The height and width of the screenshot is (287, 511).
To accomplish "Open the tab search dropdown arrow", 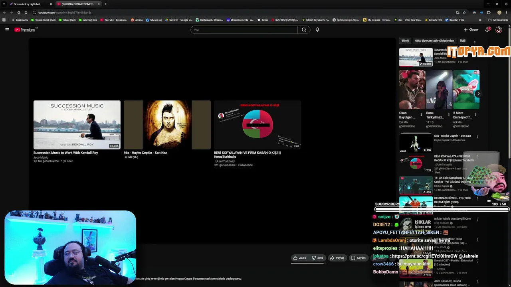I will 4,4.
